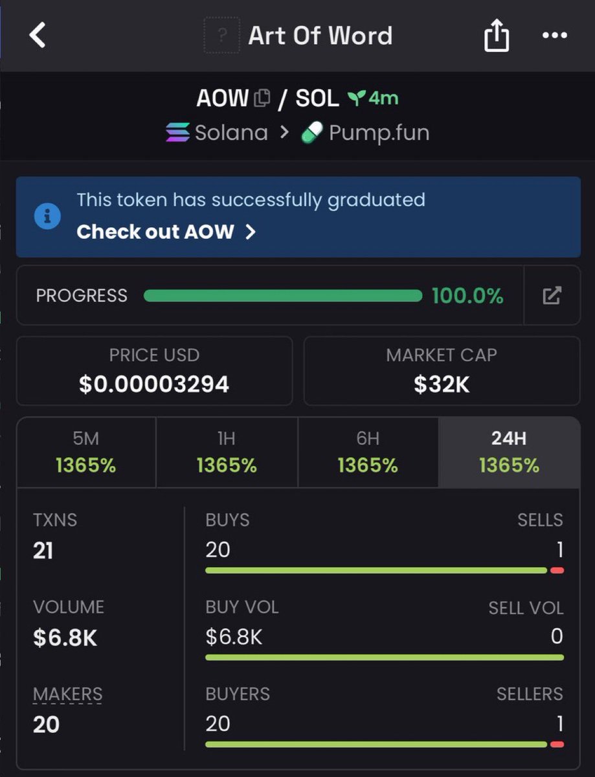595x777 pixels.
Task: Tap the token placeholder image
Action: 221,36
